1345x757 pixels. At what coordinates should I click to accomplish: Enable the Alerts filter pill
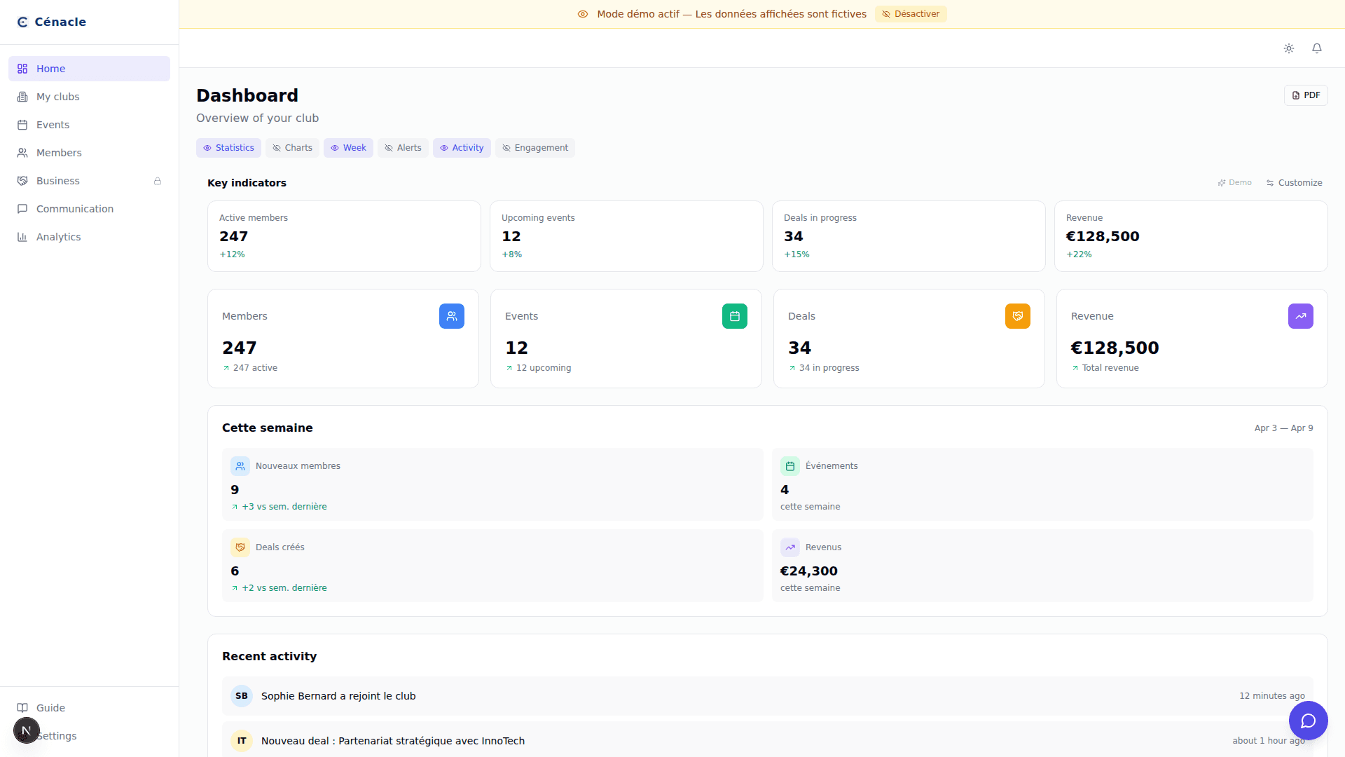tap(403, 147)
